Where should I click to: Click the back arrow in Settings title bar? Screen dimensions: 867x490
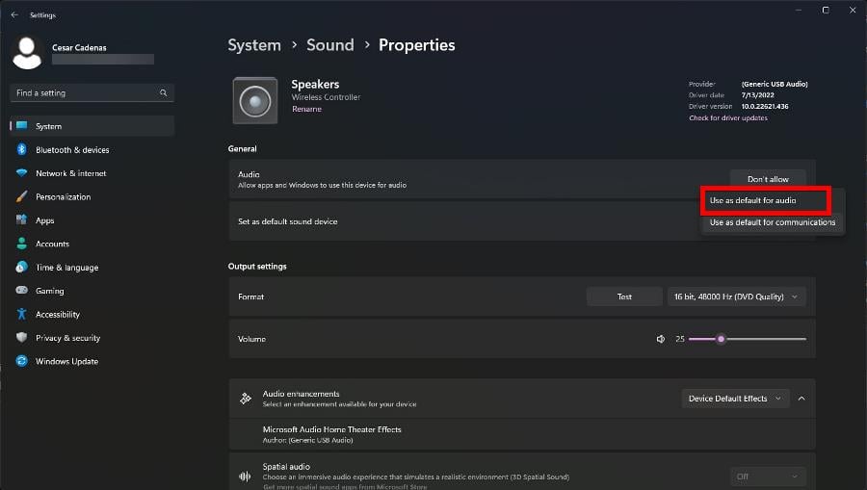pyautogui.click(x=14, y=14)
